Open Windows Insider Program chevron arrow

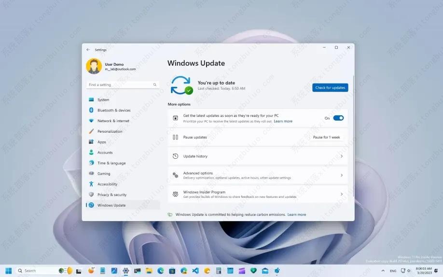click(342, 194)
